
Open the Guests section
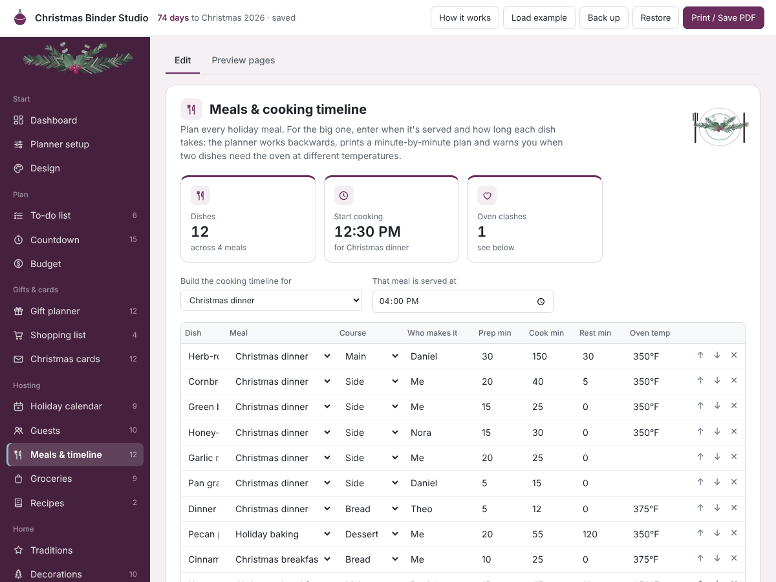point(75,431)
